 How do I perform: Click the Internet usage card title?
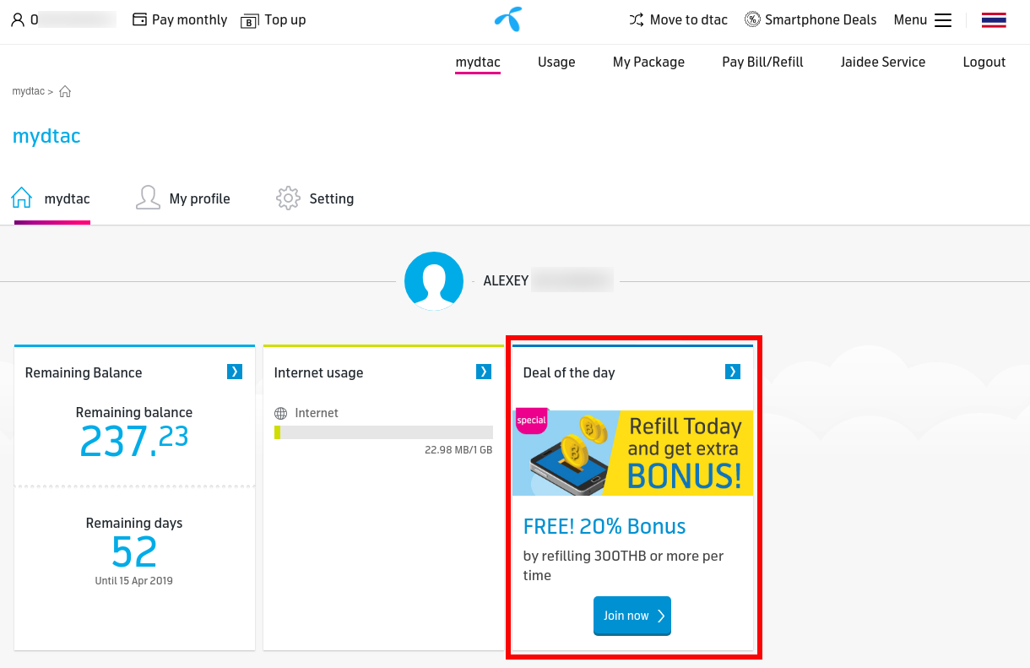[x=318, y=372]
